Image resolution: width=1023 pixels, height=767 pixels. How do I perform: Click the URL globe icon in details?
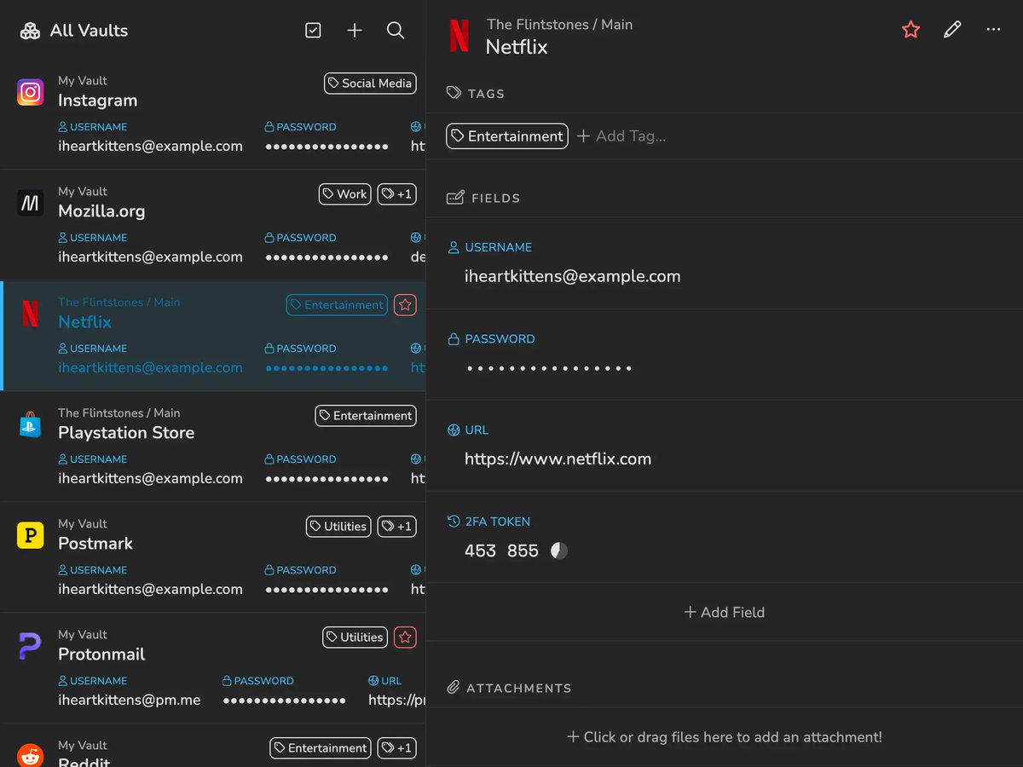[454, 430]
